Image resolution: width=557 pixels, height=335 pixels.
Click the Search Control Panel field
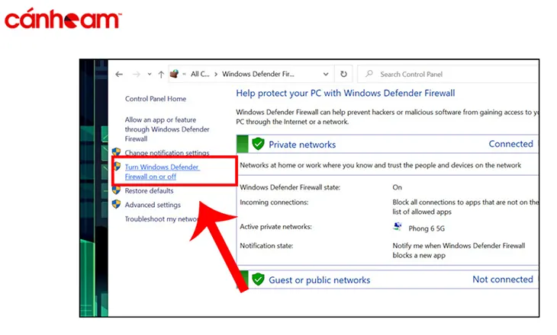click(449, 74)
